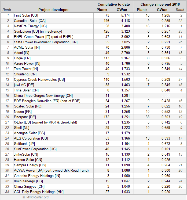Select the 1.033 GWac value for GCL-Poly

[x=126, y=192]
